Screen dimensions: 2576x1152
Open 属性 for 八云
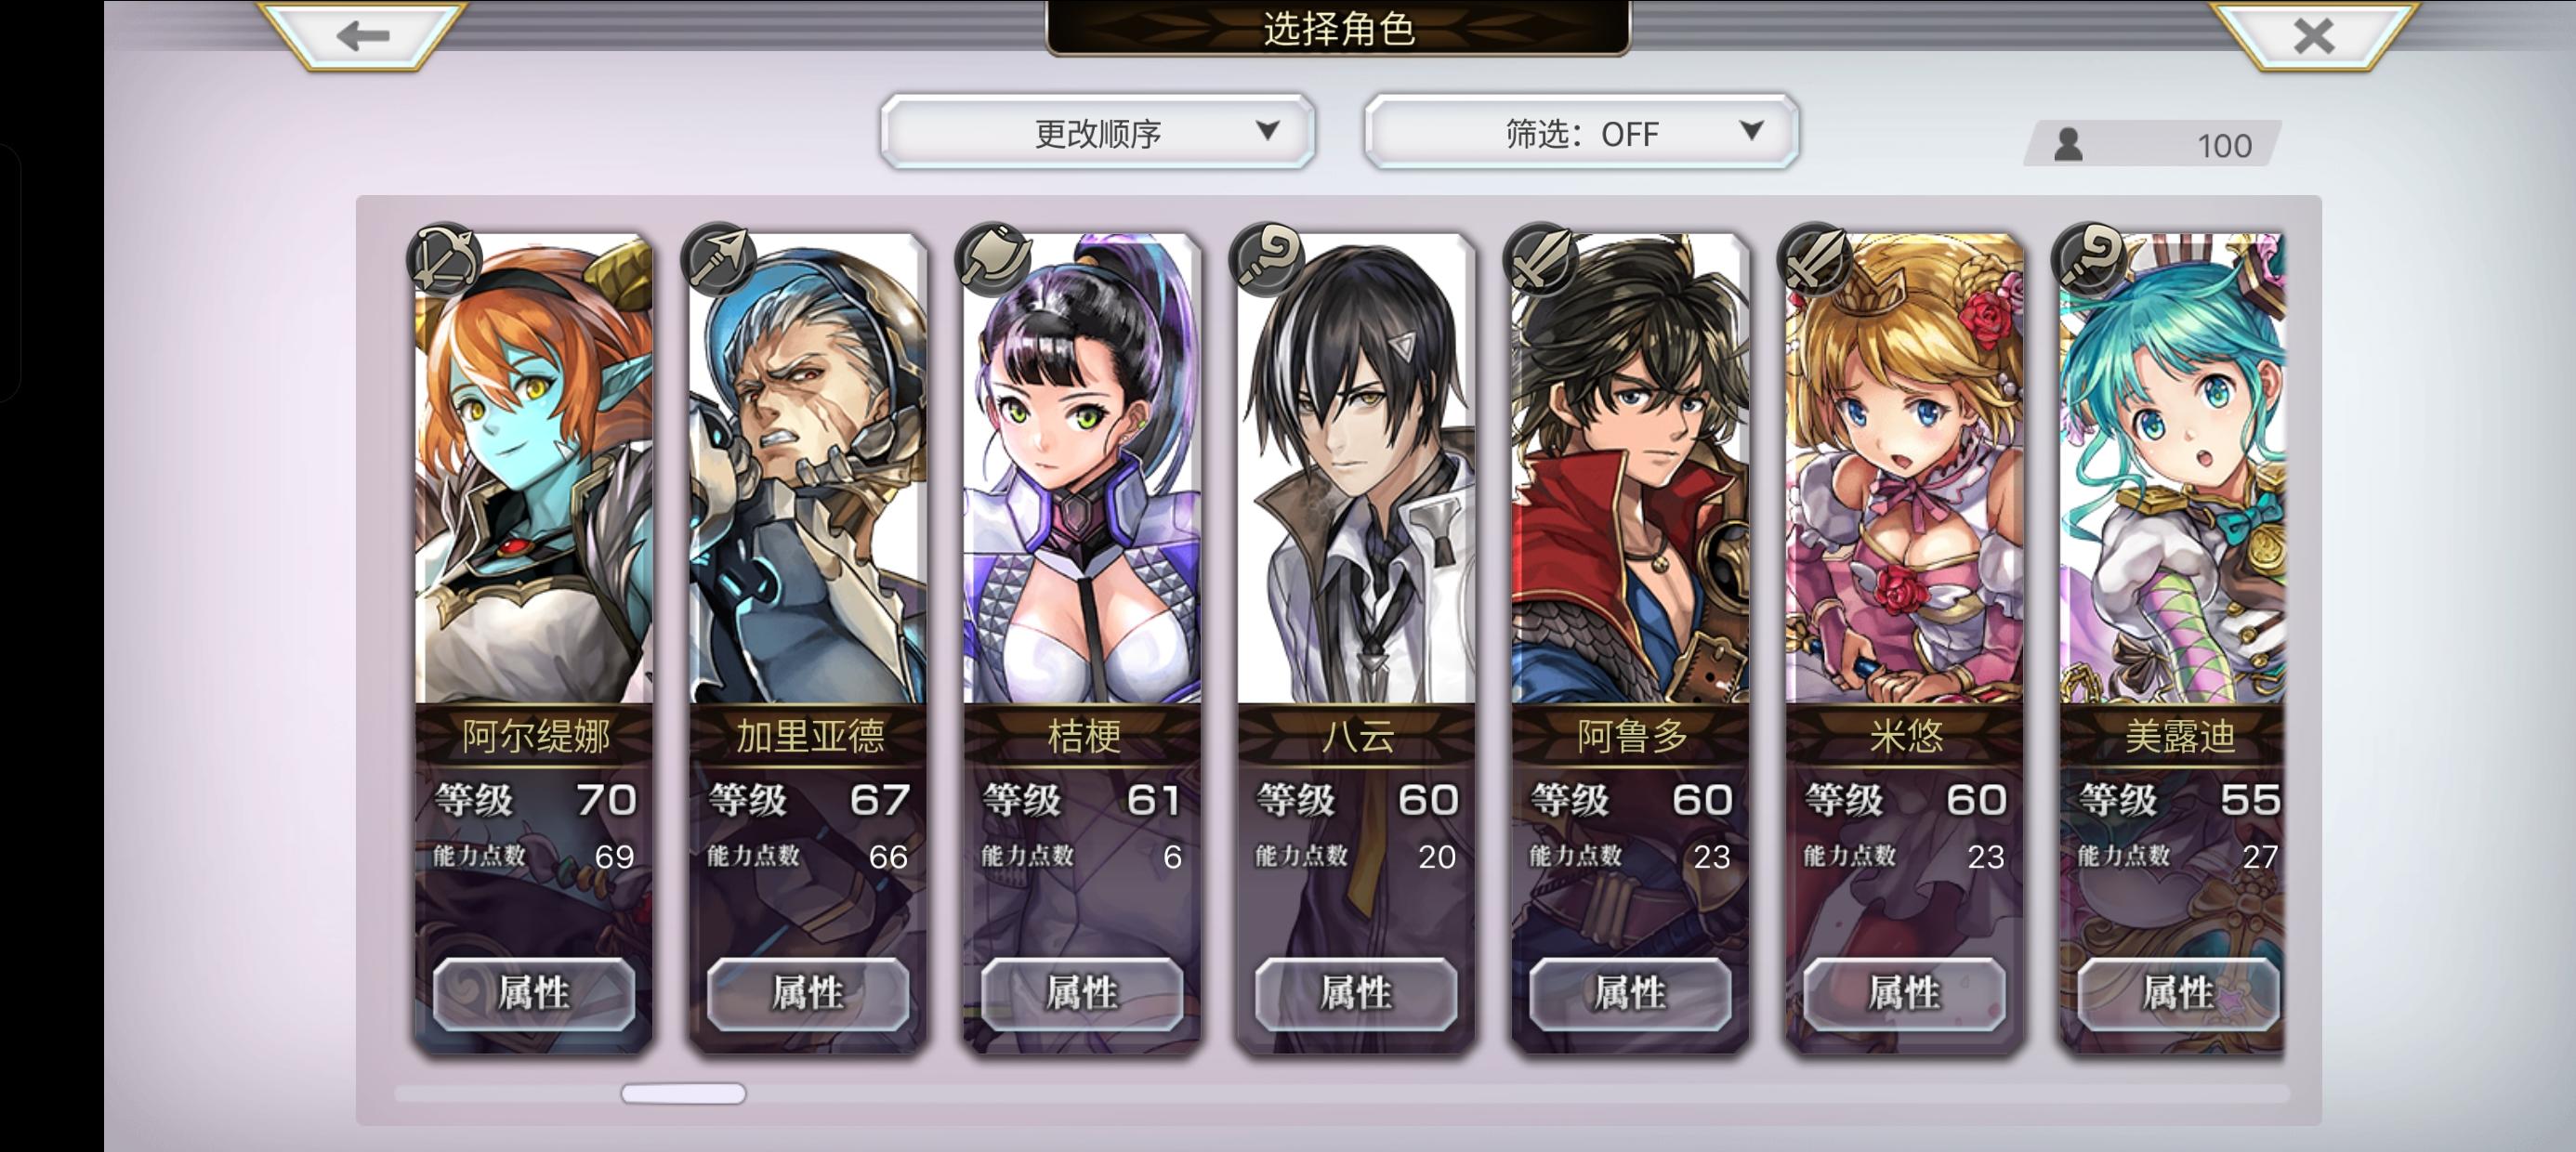coord(1356,993)
